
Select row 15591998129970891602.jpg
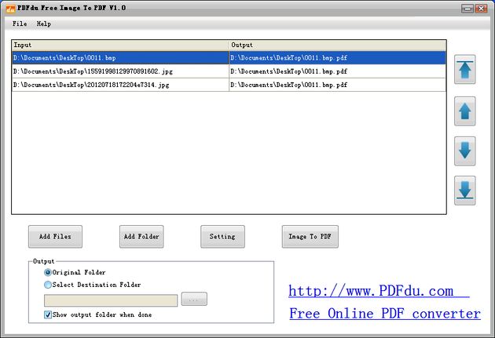pos(120,71)
